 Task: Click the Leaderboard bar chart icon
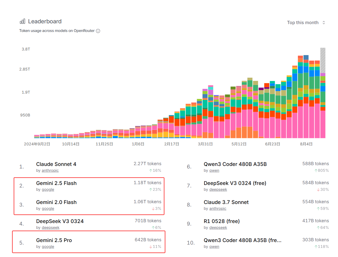tap(22, 21)
